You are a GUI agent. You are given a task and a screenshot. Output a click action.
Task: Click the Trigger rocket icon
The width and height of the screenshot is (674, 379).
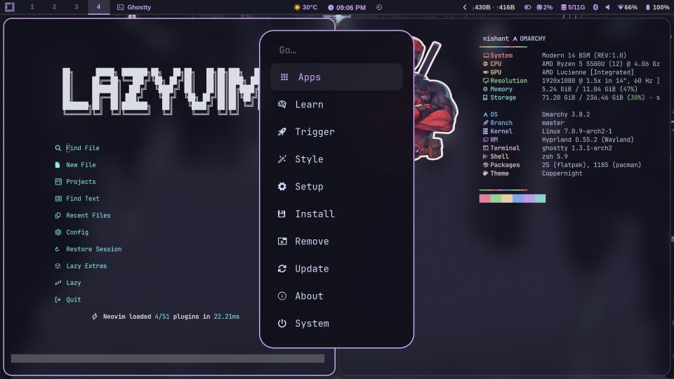point(282,131)
